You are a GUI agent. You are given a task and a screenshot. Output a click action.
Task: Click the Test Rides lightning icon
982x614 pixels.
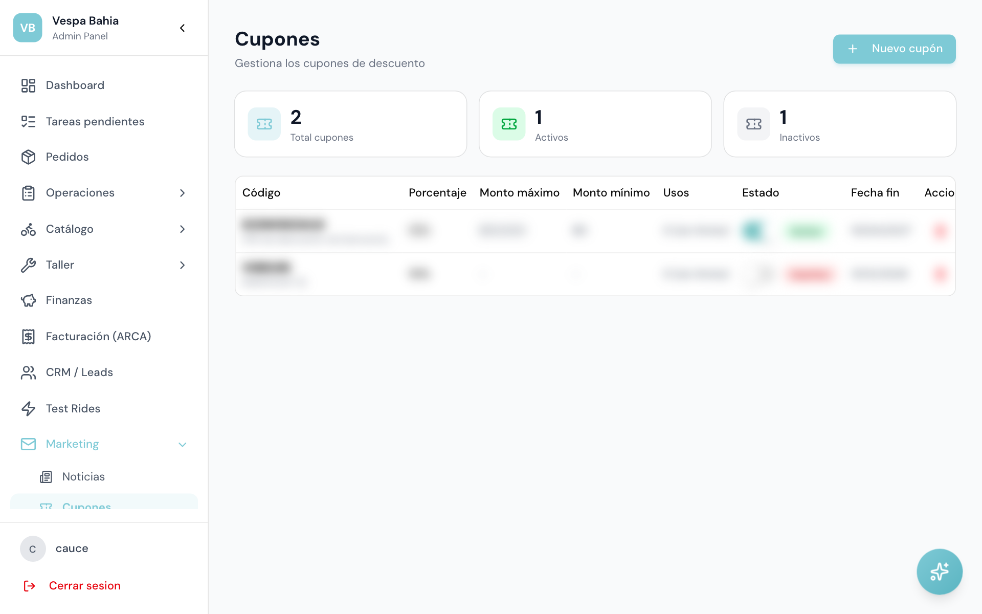point(28,408)
